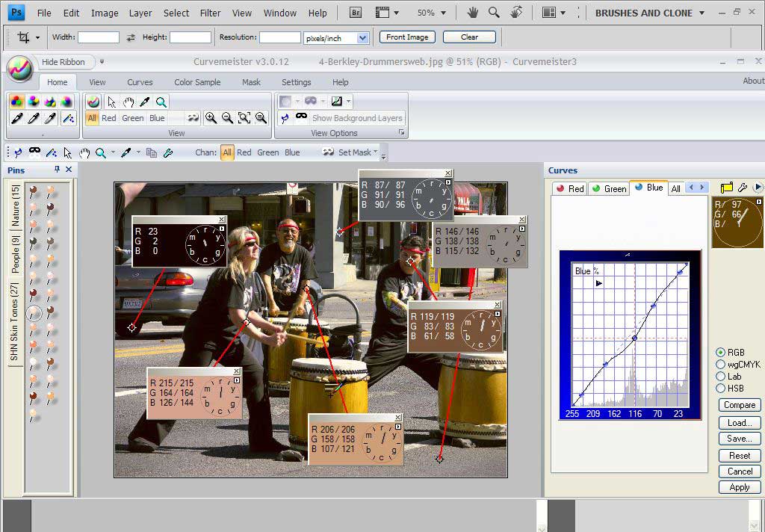Click into the Resolution input field

tap(280, 37)
